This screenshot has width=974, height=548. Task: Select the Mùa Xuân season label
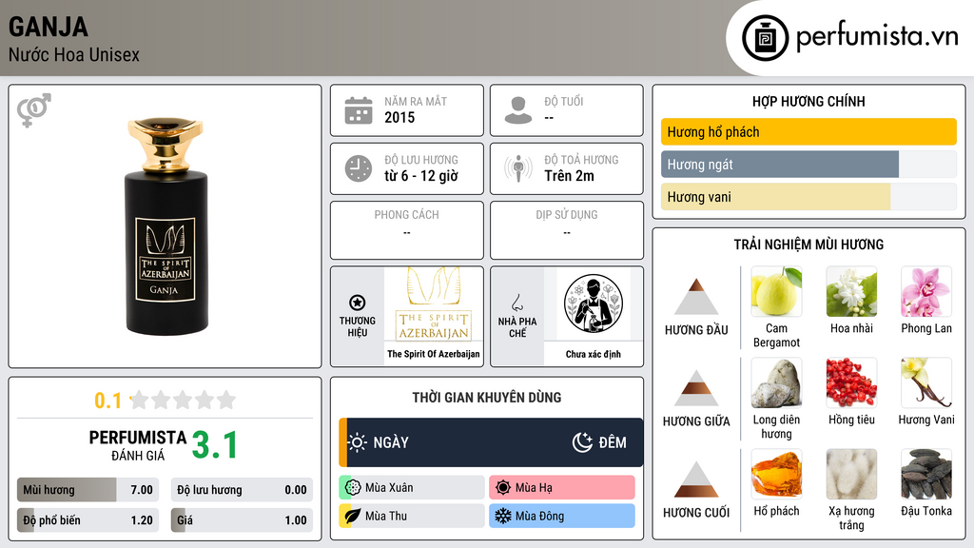(x=389, y=488)
